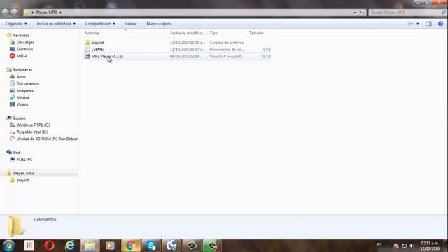Change the view with view icon
The width and height of the screenshot is (448, 252).
click(411, 24)
